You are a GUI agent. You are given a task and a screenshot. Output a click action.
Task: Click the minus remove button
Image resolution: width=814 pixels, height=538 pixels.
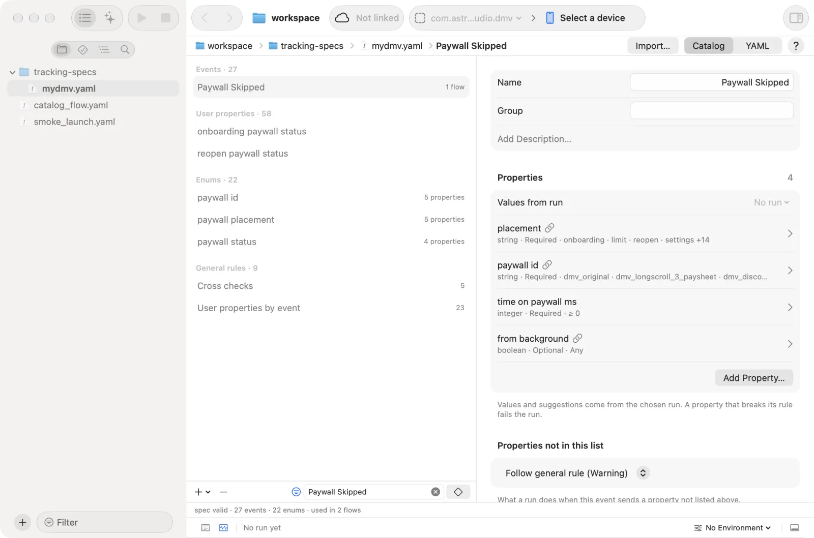[223, 492]
